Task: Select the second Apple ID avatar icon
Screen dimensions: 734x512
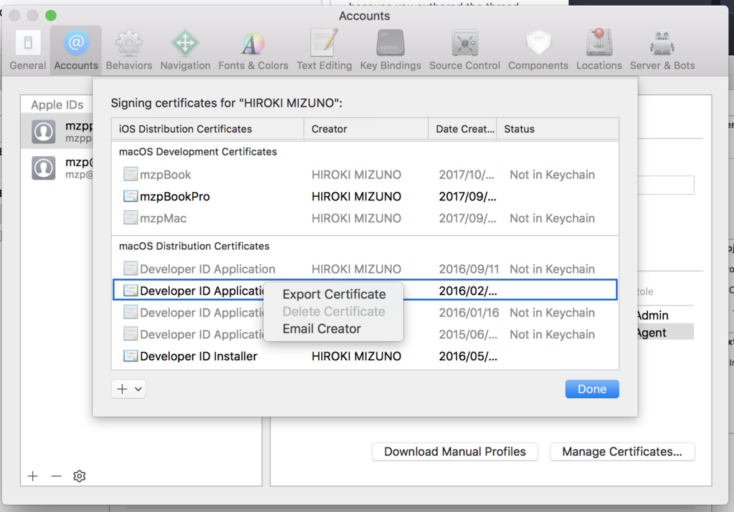Action: (44, 168)
